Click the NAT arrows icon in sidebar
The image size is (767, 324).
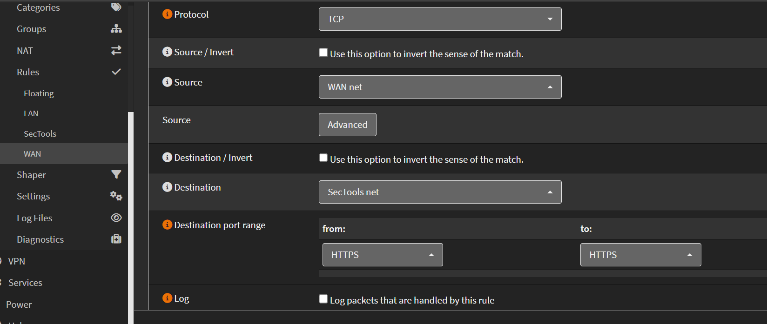(116, 50)
